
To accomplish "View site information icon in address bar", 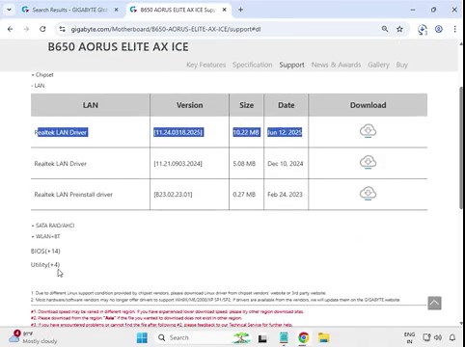I will 62,29.
